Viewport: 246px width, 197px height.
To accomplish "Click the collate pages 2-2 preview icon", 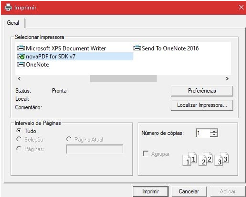I will (206, 159).
